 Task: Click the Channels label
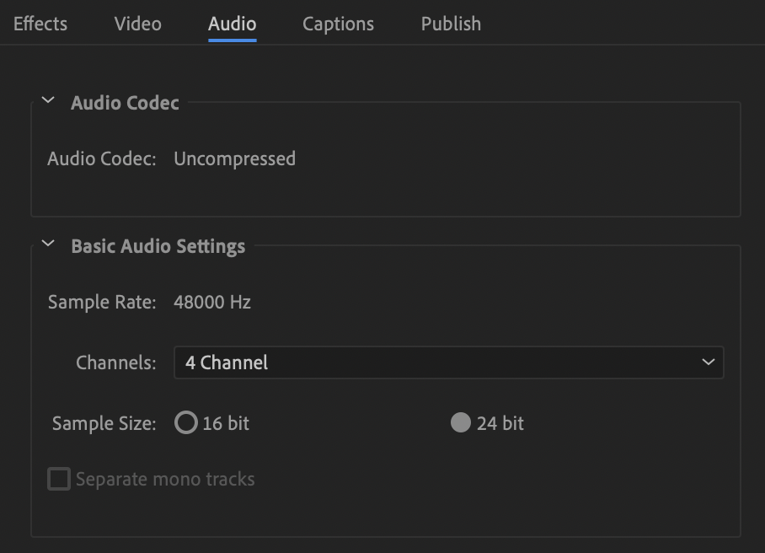[x=115, y=362]
